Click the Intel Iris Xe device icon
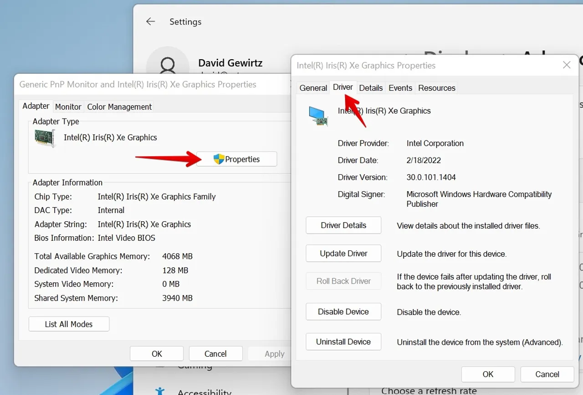The height and width of the screenshot is (395, 583). coord(318,116)
